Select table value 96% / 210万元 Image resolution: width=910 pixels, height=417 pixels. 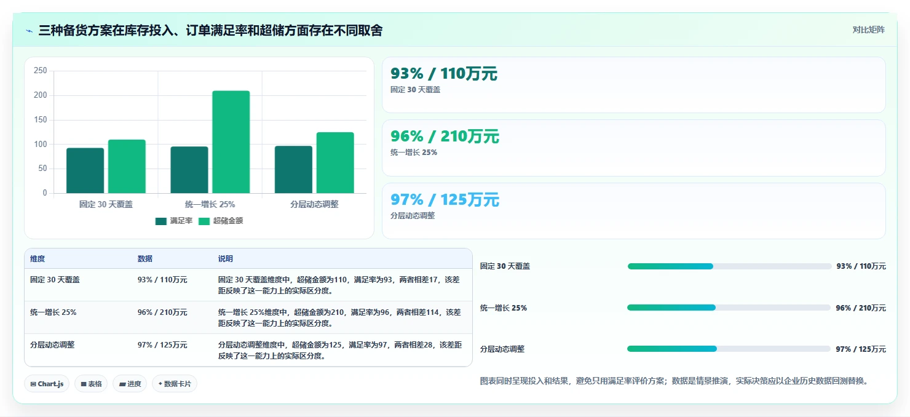click(162, 312)
